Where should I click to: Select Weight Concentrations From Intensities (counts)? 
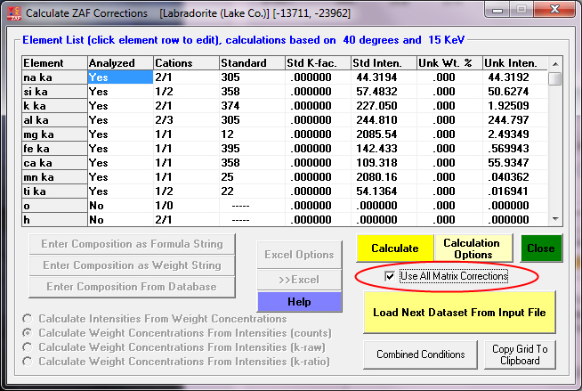tap(30, 333)
